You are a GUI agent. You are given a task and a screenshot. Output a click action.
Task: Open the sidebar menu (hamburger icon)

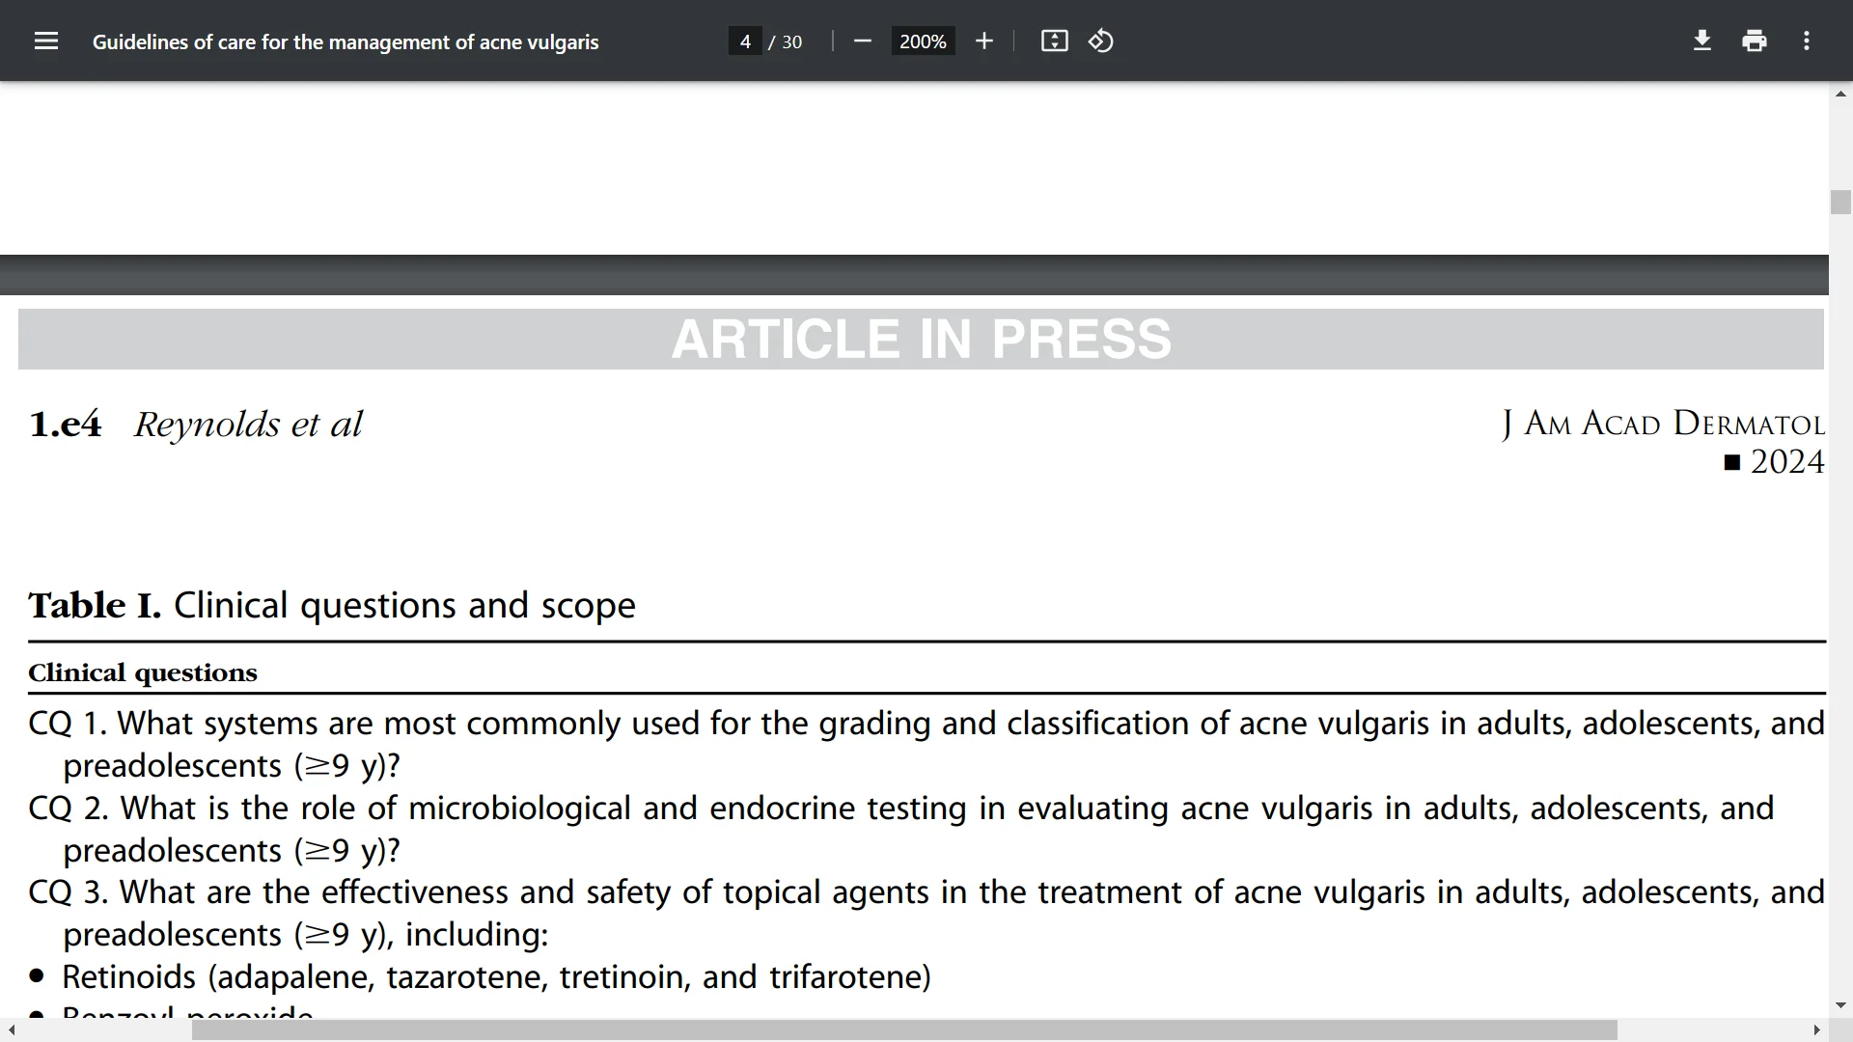[46, 41]
